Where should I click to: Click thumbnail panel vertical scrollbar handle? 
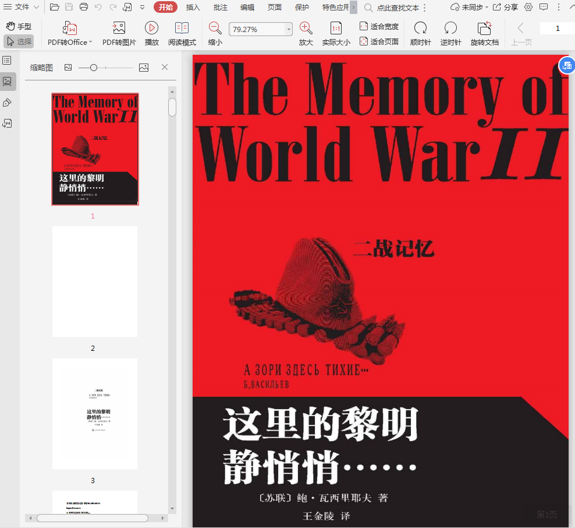point(172,107)
